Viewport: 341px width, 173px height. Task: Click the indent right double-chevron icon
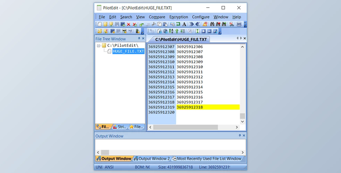click(191, 24)
